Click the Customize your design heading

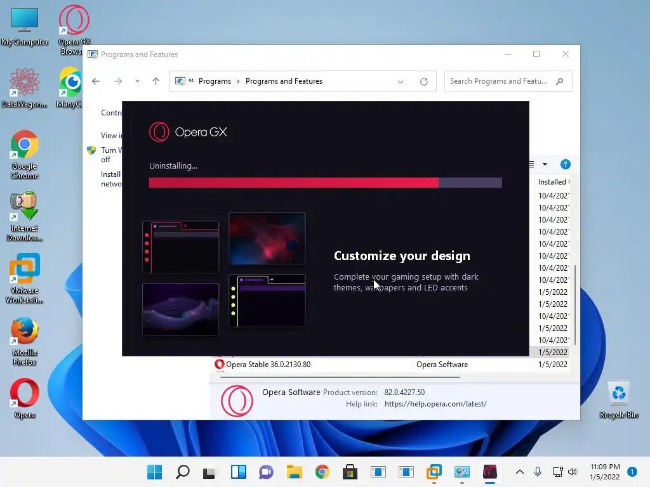tap(402, 256)
